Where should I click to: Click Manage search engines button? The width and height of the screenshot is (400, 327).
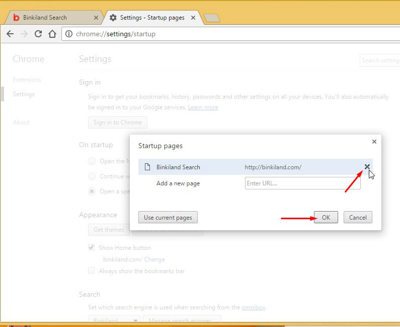tap(182, 319)
